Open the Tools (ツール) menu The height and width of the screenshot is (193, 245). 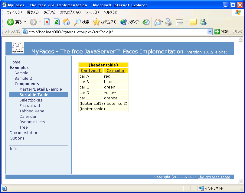tap(92, 12)
